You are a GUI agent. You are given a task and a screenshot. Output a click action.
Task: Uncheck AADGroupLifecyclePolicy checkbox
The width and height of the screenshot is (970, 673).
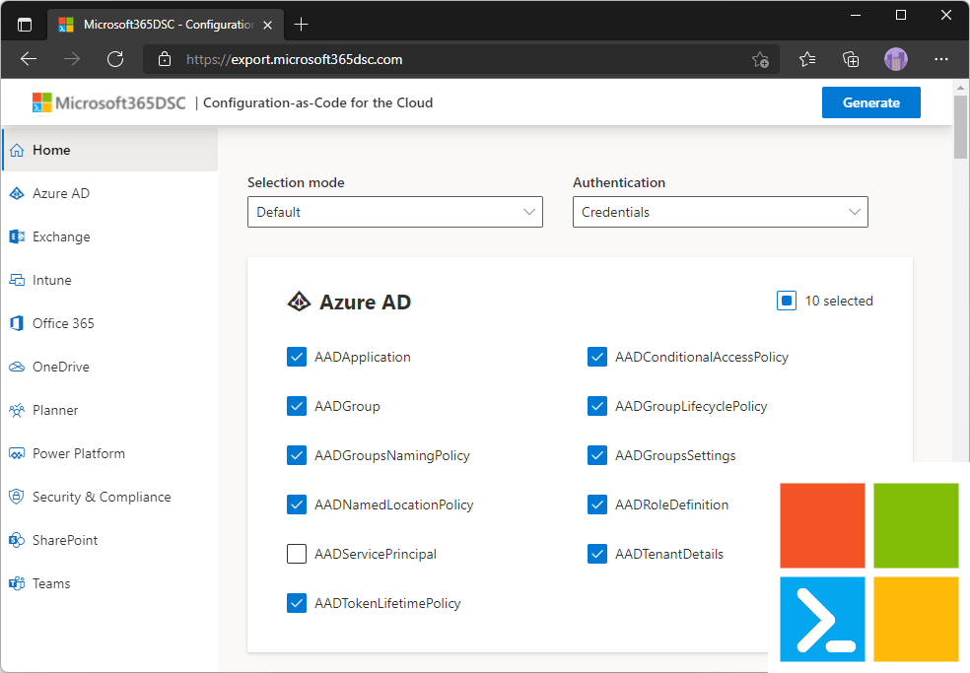click(597, 406)
